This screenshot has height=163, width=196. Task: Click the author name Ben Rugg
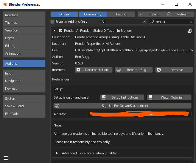pos(82,57)
